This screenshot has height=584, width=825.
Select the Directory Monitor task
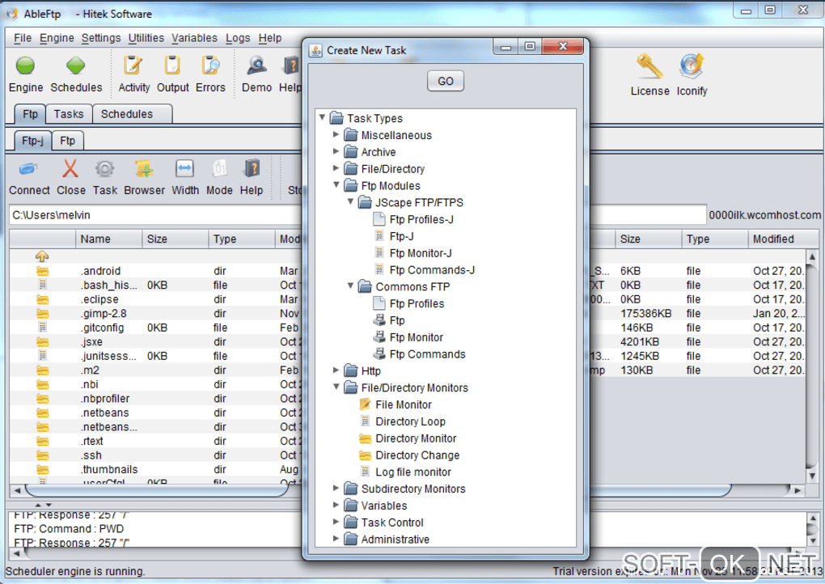click(x=416, y=438)
